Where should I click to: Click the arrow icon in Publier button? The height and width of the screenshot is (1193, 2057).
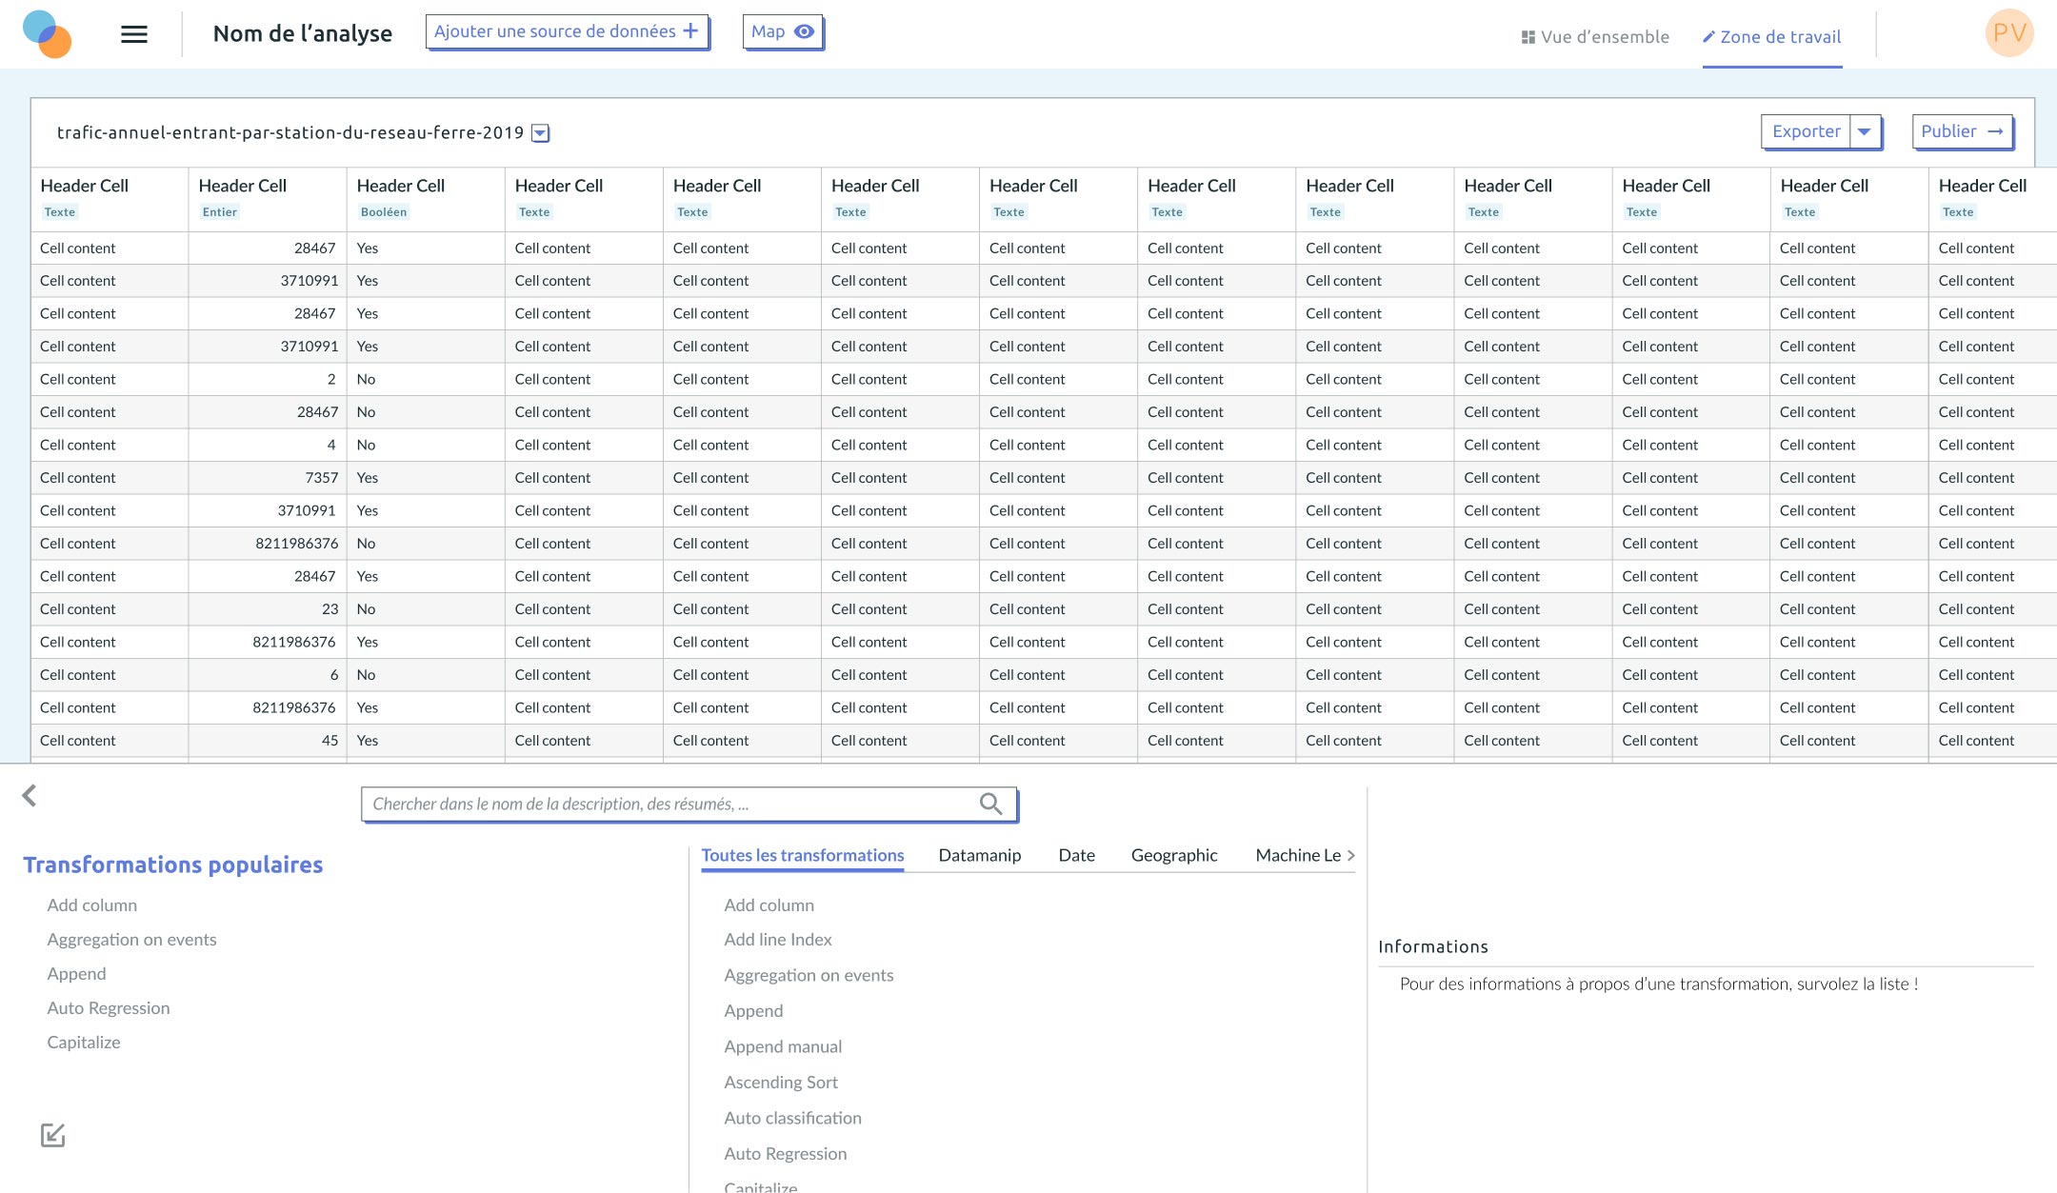pos(1995,131)
